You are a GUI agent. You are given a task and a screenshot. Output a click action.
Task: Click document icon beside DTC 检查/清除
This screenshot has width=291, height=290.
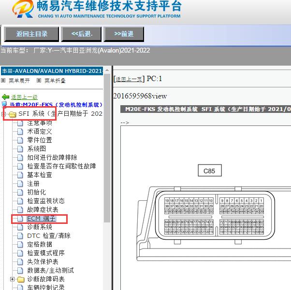[x=20, y=236]
